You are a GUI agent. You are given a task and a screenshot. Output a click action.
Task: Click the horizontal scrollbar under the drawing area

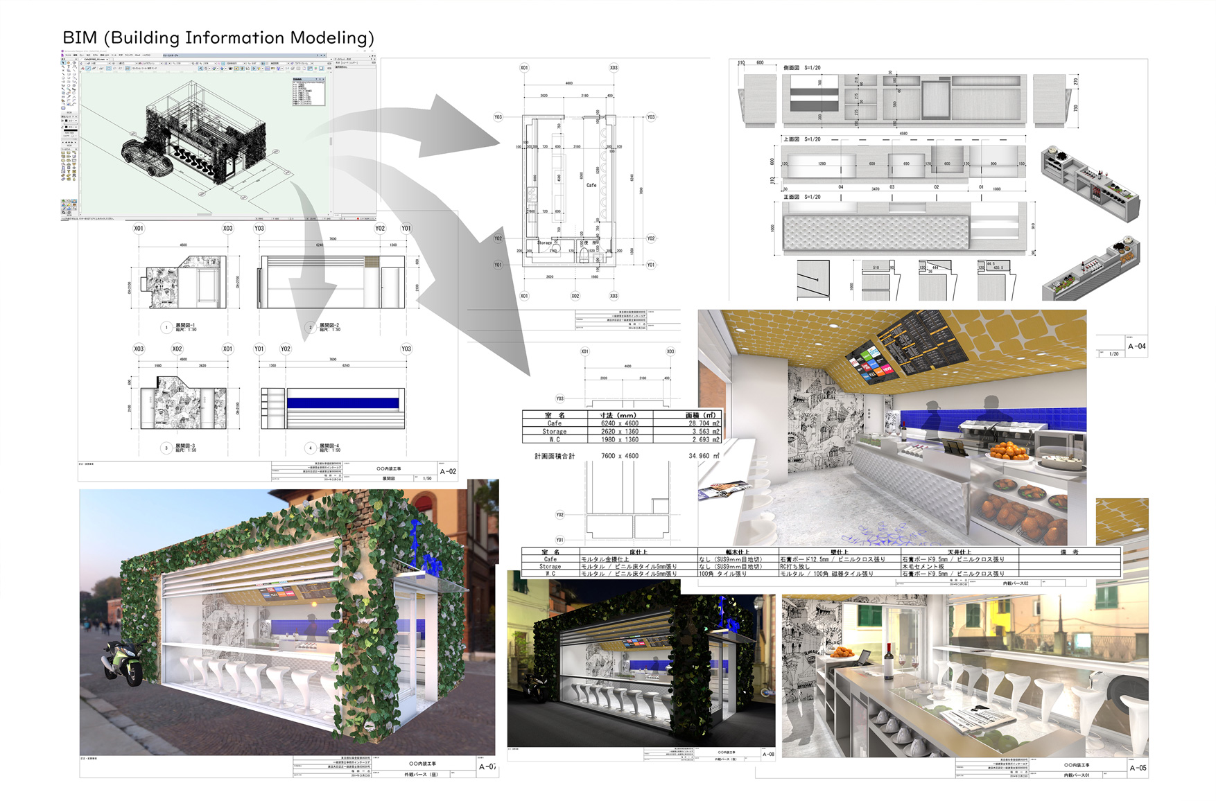pyautogui.click(x=205, y=215)
